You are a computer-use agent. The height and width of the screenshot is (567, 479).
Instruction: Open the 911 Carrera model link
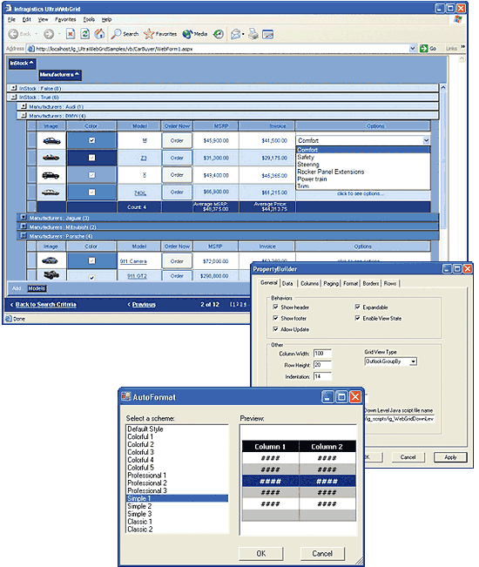[x=133, y=261]
